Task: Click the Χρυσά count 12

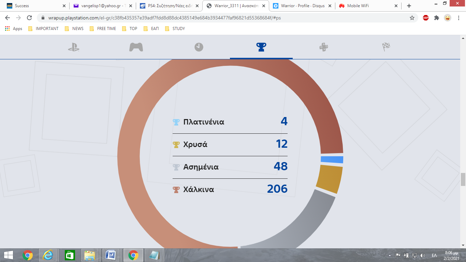Action: pyautogui.click(x=282, y=144)
